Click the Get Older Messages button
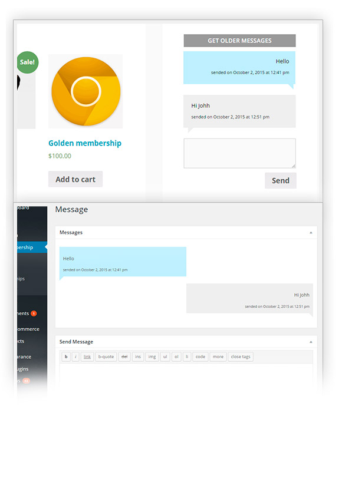This screenshot has height=495, width=355. [x=239, y=41]
